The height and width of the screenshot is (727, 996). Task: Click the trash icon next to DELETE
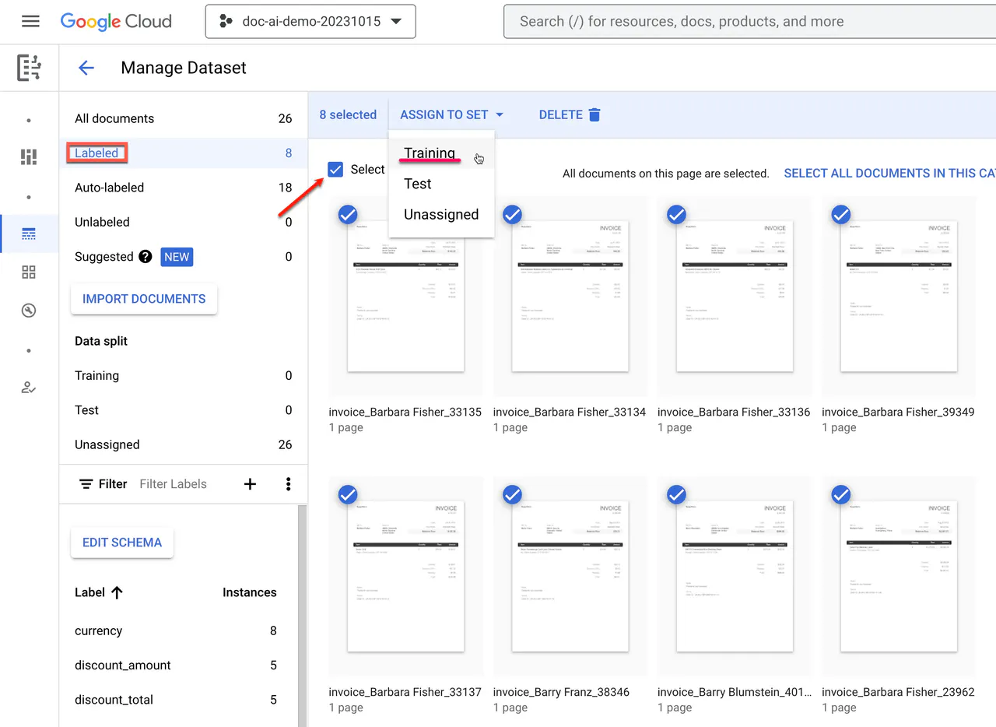594,114
